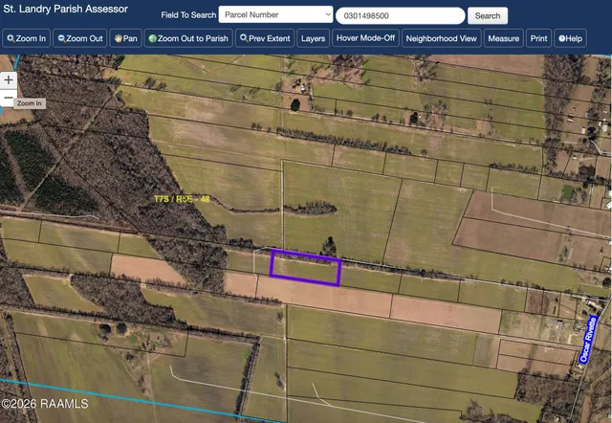
Task: Return to Prev Extent
Action: click(265, 38)
